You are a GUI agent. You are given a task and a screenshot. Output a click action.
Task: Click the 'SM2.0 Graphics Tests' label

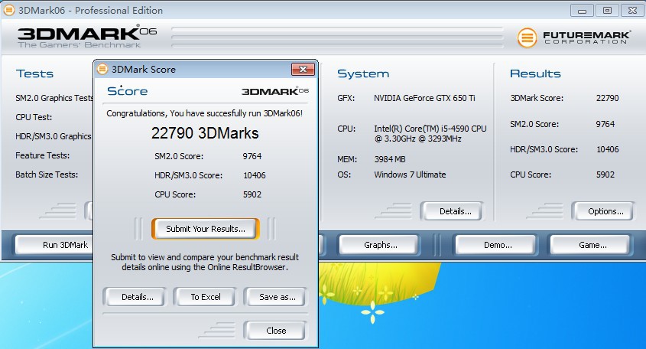coord(54,98)
